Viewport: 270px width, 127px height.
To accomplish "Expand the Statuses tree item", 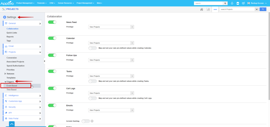I will 5,74.
